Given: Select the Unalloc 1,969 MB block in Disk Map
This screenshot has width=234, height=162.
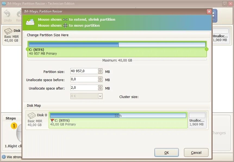Looking at the screenshot, I should pyautogui.click(x=197, y=120).
